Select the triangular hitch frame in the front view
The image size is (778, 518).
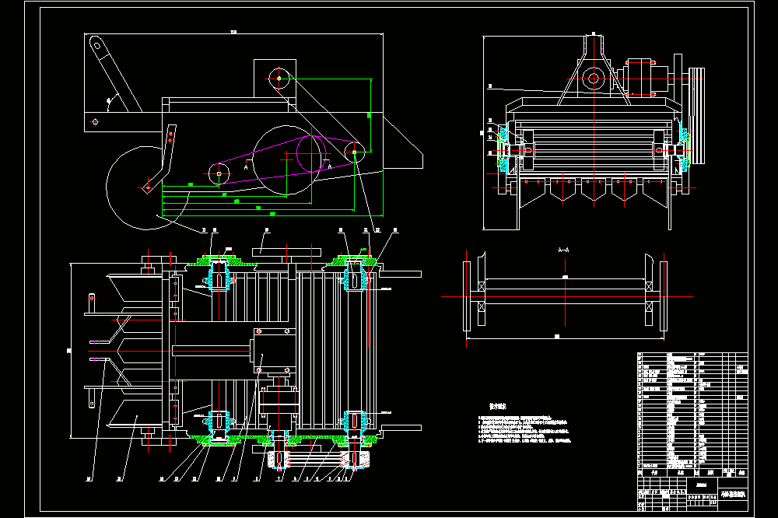click(x=594, y=69)
